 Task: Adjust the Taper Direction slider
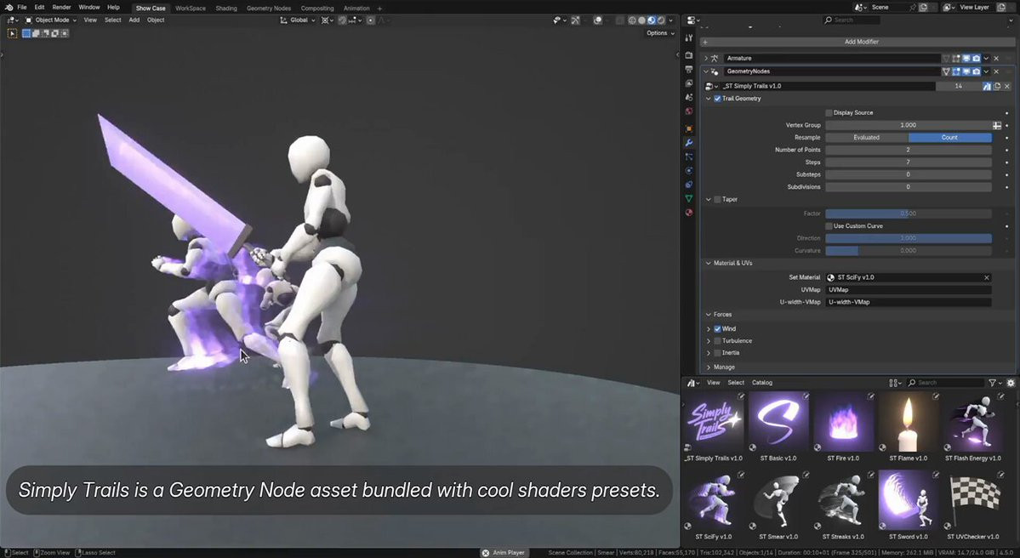pyautogui.click(x=909, y=239)
